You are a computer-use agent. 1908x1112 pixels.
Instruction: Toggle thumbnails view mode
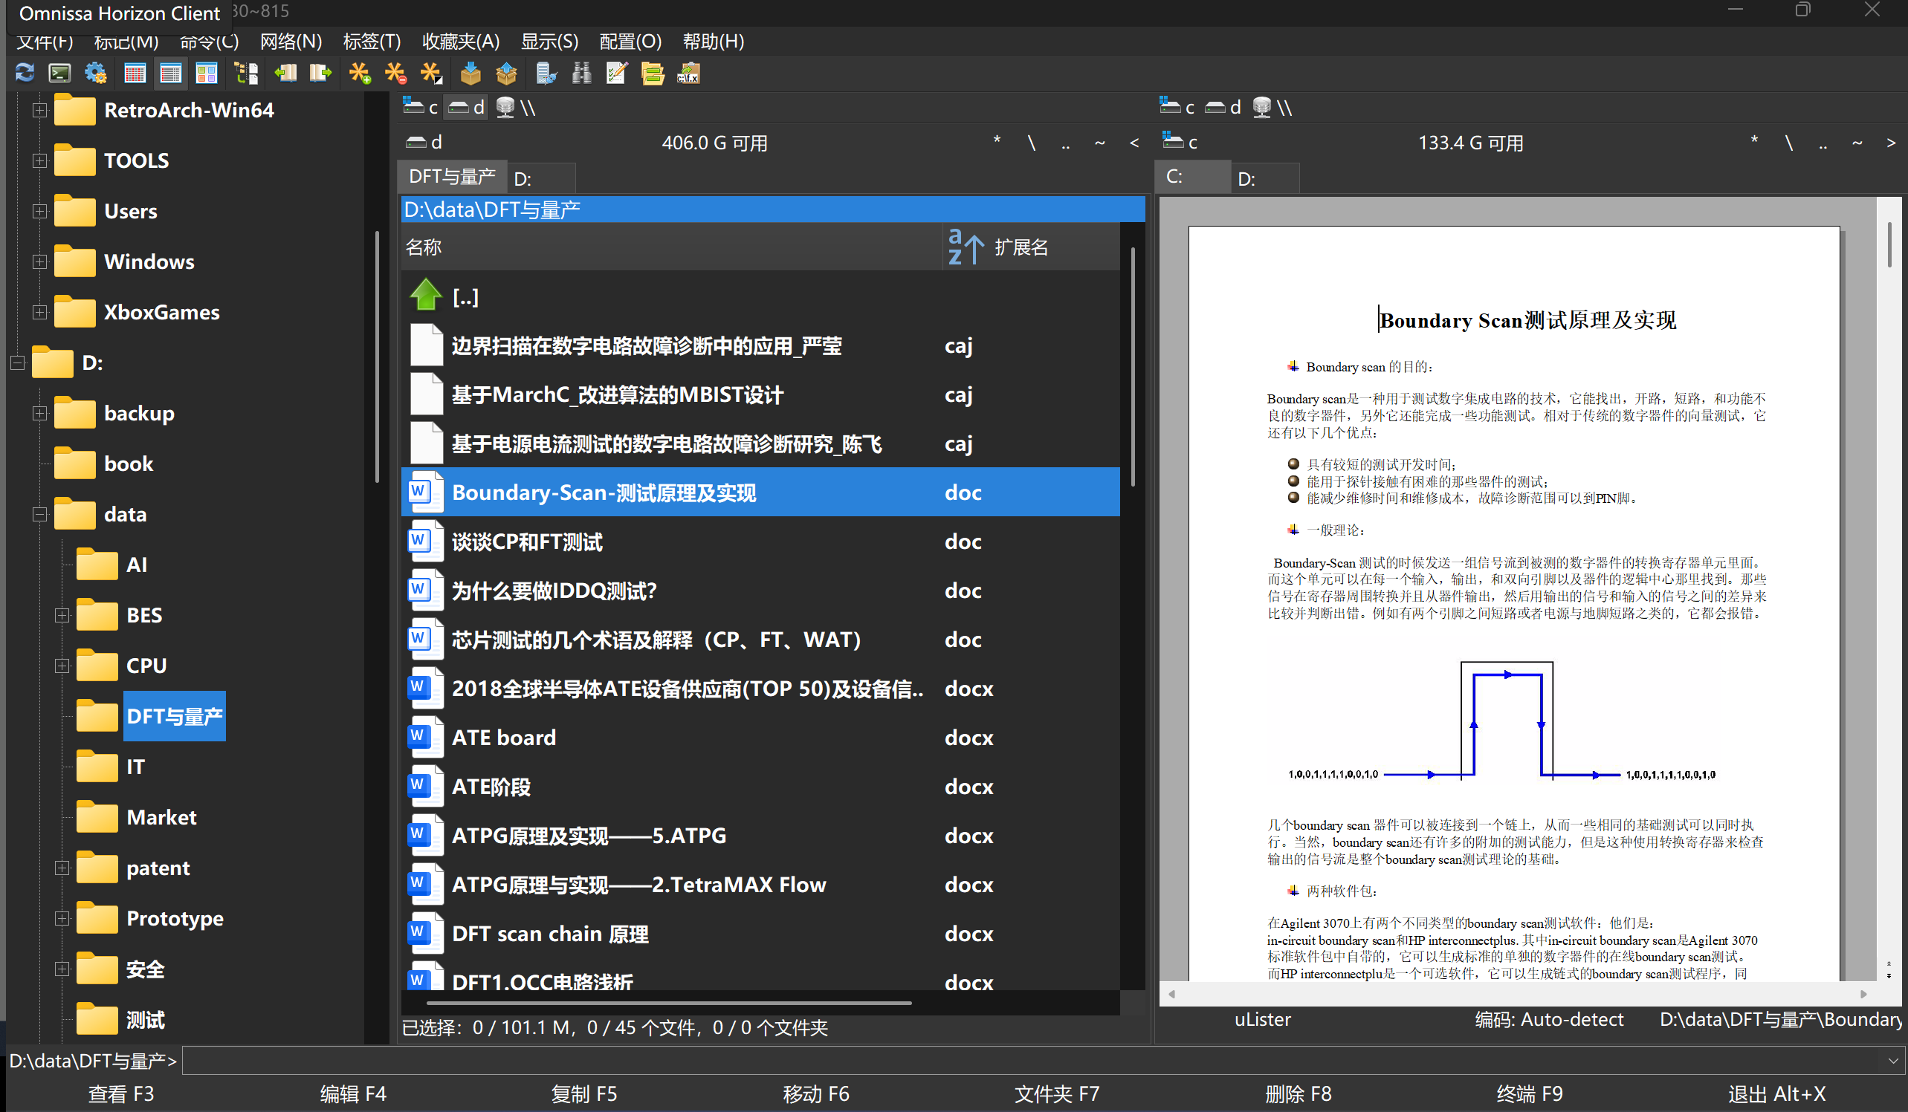tap(206, 74)
